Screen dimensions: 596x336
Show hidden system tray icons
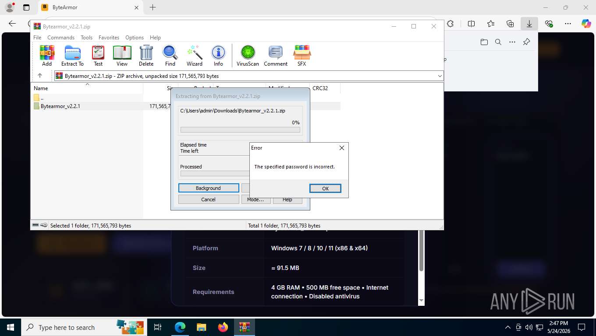(508, 327)
